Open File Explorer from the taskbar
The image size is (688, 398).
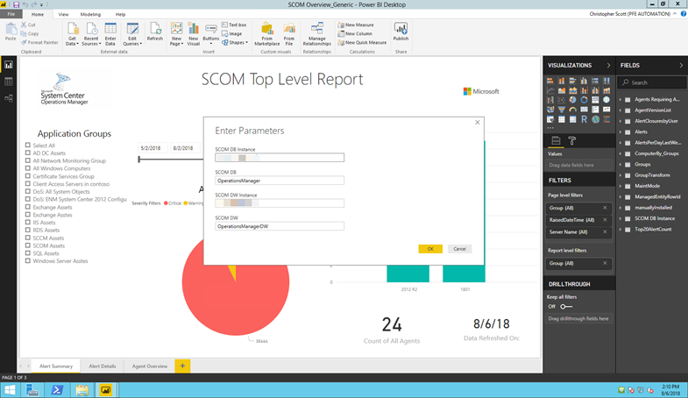pyautogui.click(x=82, y=389)
